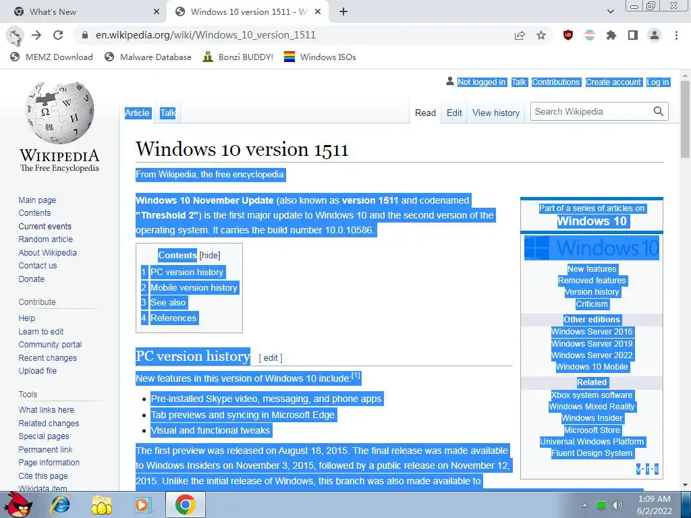Open the Windows 10 Mobile link
This screenshot has width=691, height=518.
[x=592, y=366]
